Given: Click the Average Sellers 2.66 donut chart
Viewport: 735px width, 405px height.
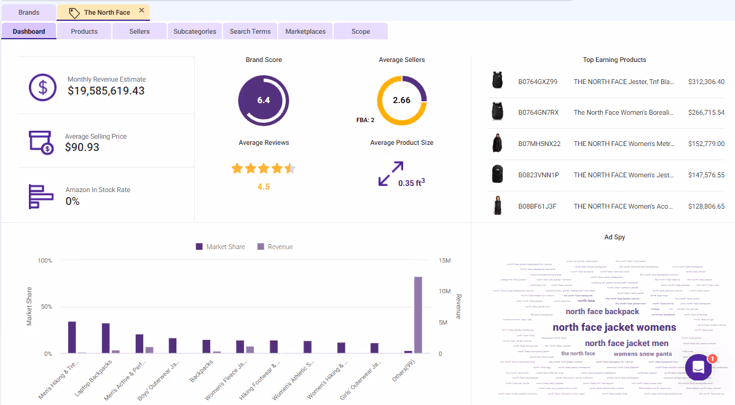Looking at the screenshot, I should pos(402,100).
